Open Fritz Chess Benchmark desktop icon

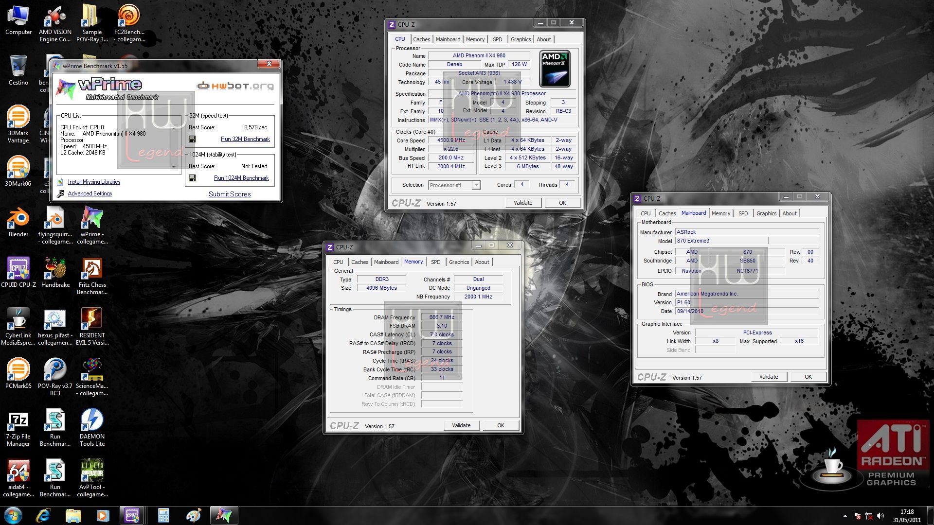(92, 276)
